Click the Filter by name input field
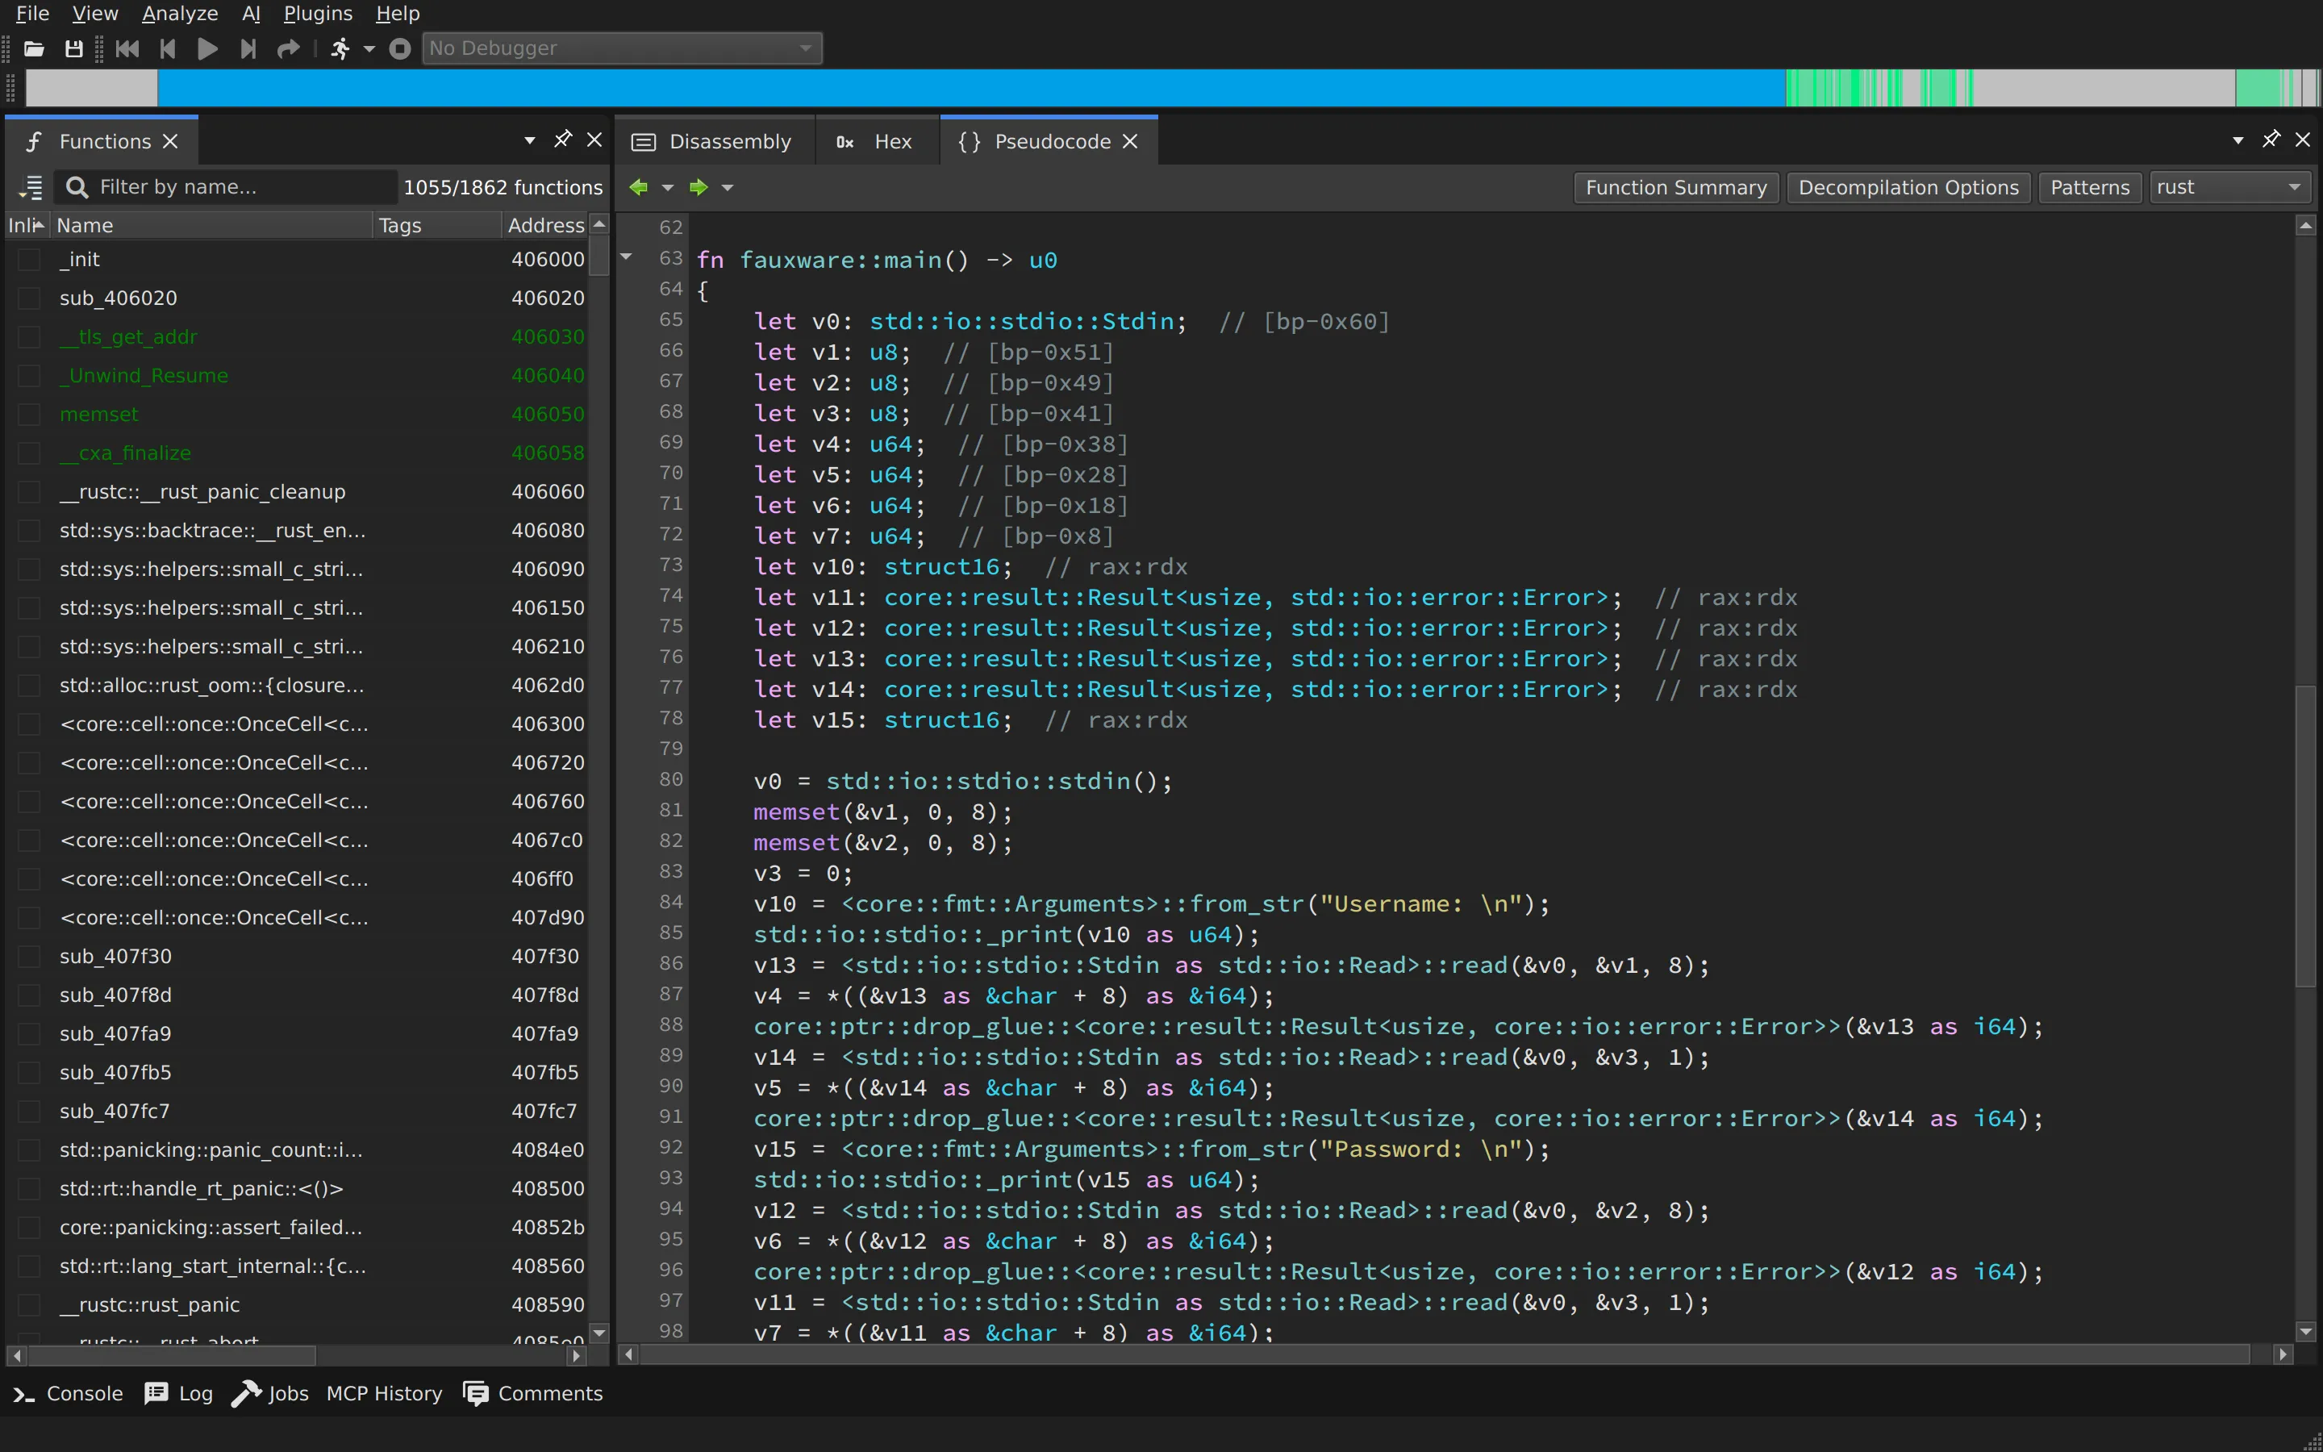This screenshot has width=2323, height=1452. click(228, 187)
